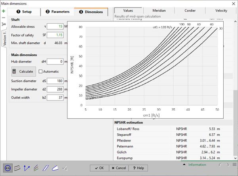The width and height of the screenshot is (238, 176).
Task: Click the blade mean lines icon
Action: point(36,168)
